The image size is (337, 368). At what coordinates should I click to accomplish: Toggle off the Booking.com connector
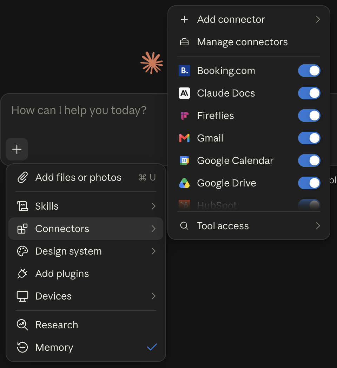pos(309,71)
